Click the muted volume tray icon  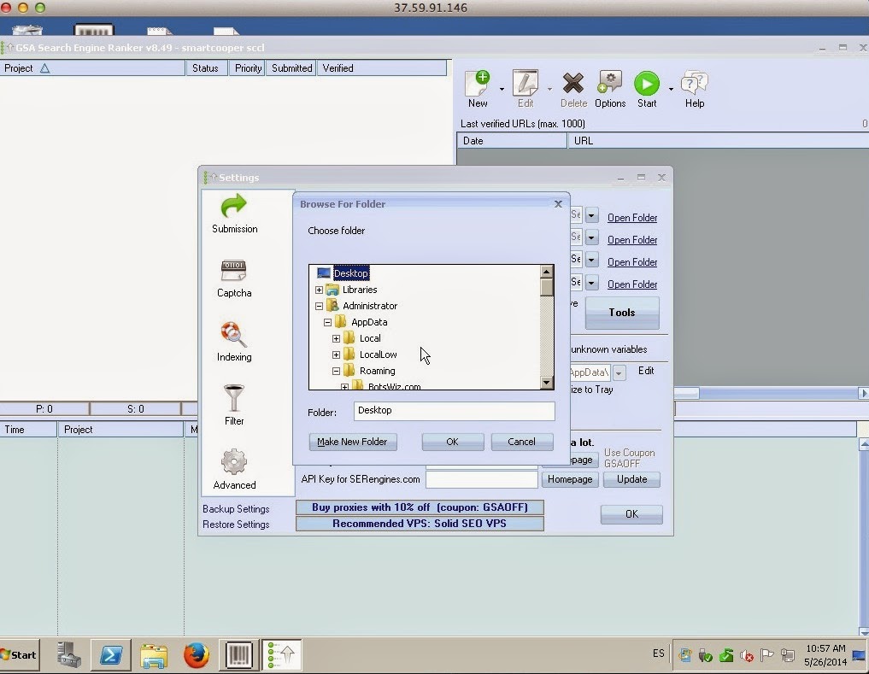click(x=747, y=656)
